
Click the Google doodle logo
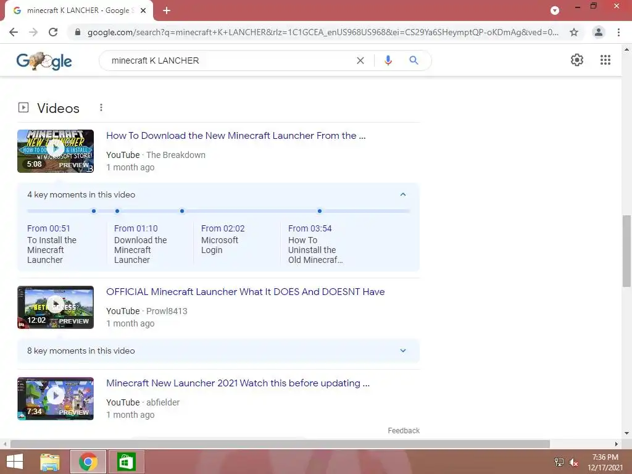tap(44, 61)
